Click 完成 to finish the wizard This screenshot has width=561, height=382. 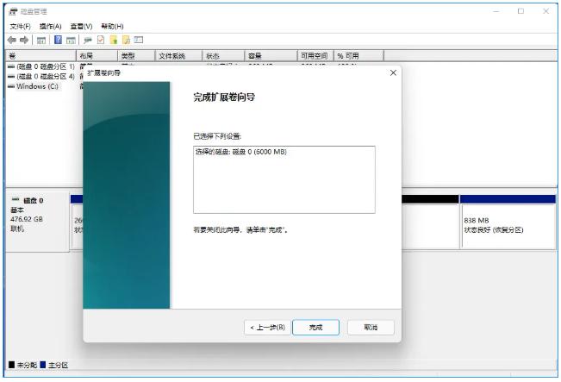315,327
